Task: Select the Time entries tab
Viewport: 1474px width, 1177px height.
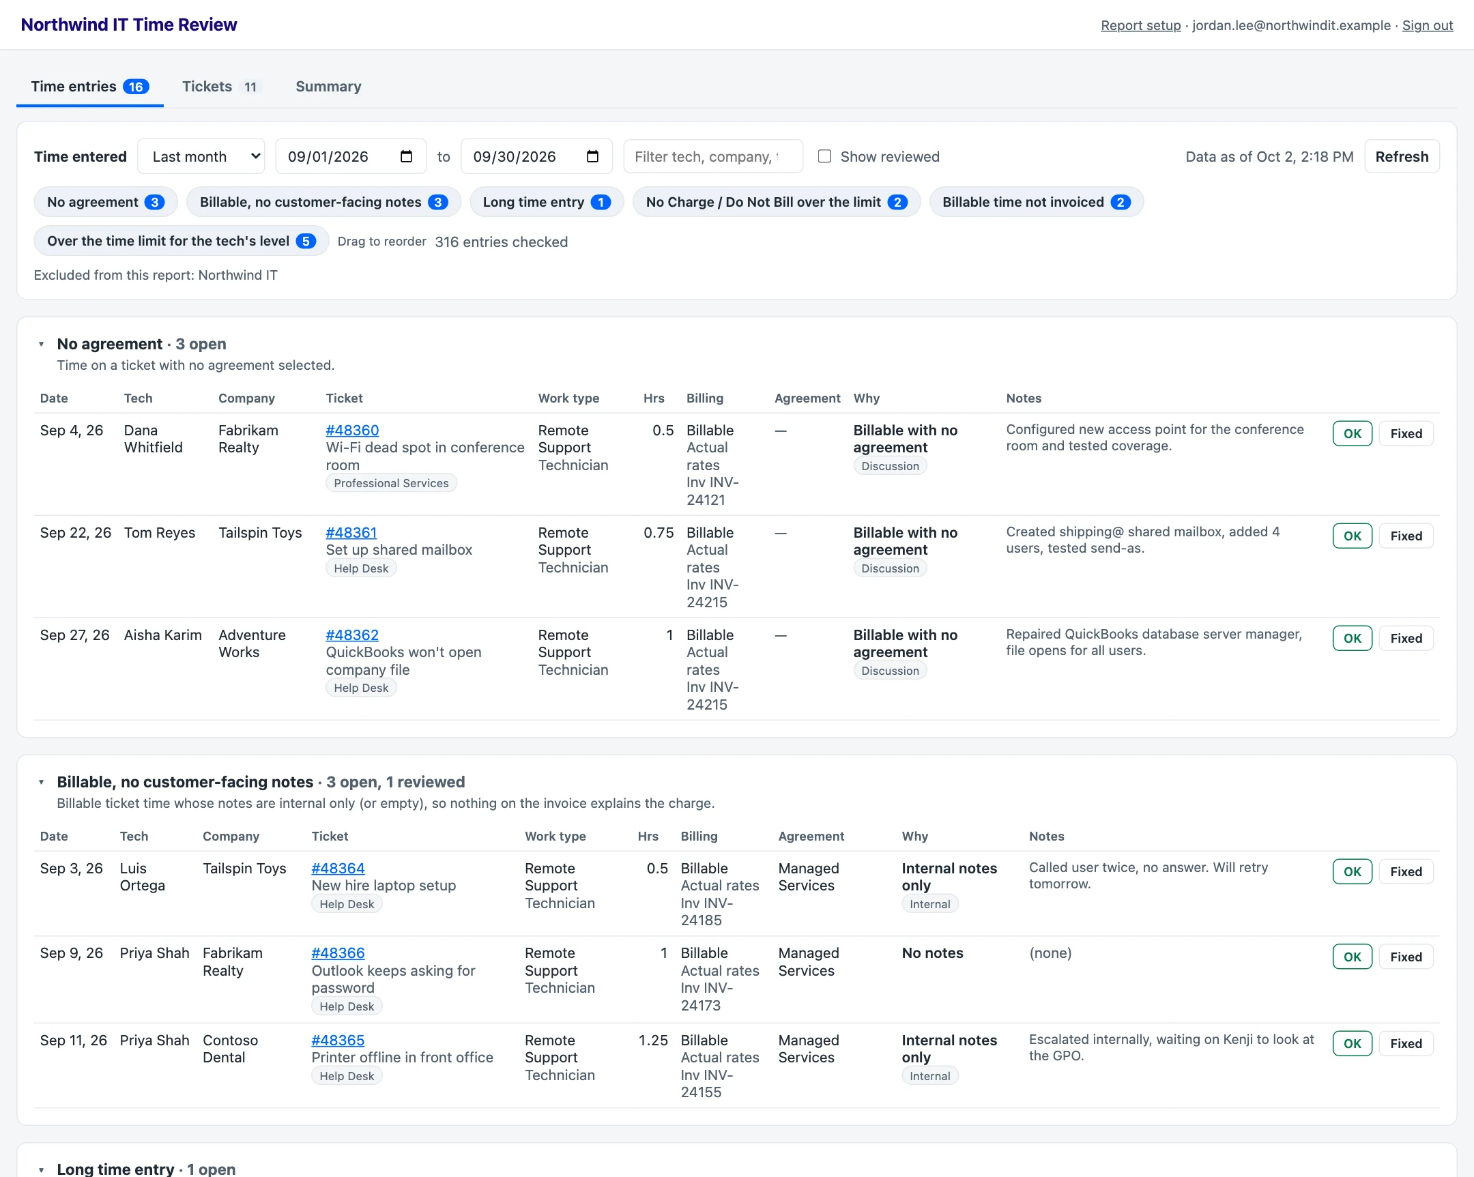Action: 89,87
